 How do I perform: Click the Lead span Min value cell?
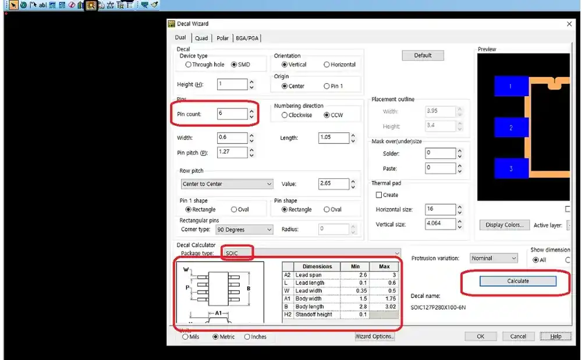click(x=355, y=275)
